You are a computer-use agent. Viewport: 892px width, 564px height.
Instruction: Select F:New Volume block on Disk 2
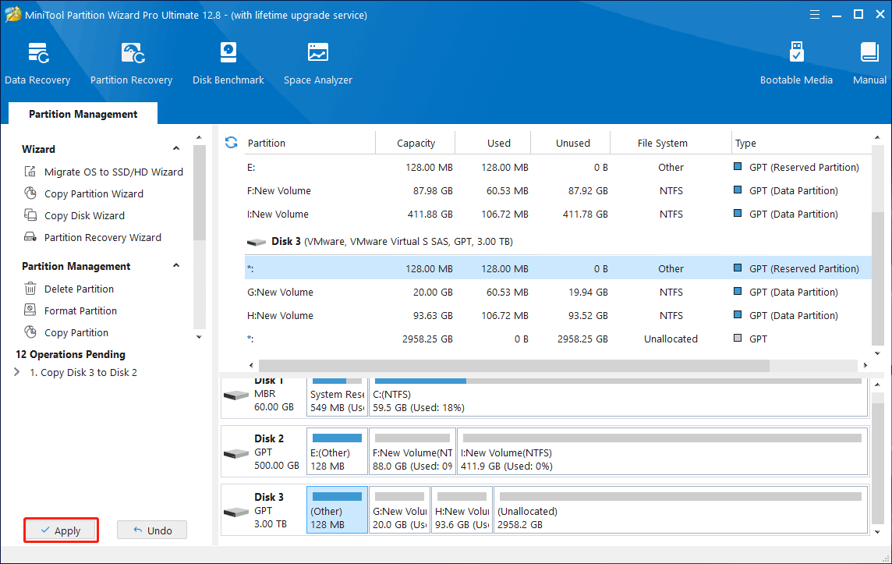pyautogui.click(x=412, y=452)
